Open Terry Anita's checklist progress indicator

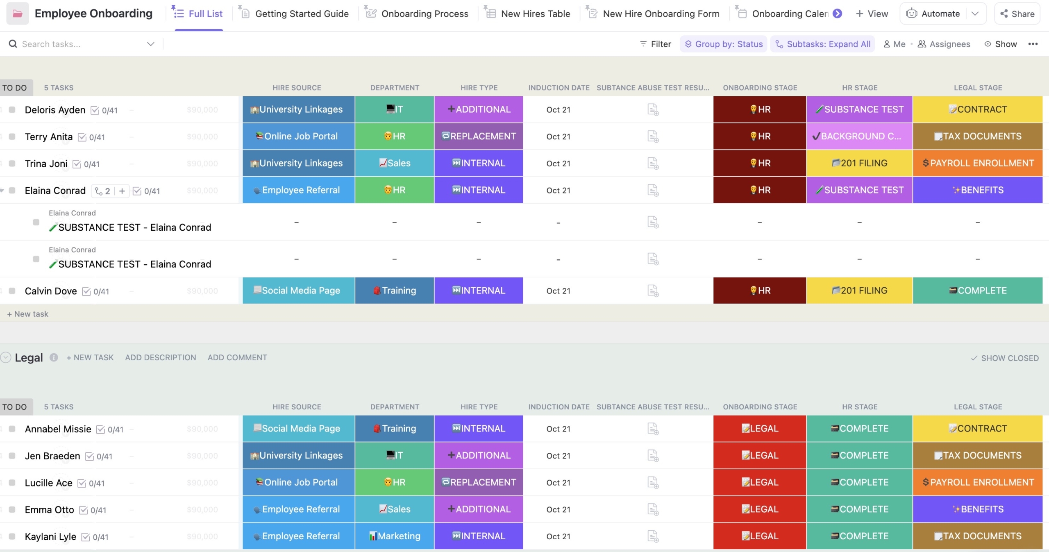91,137
